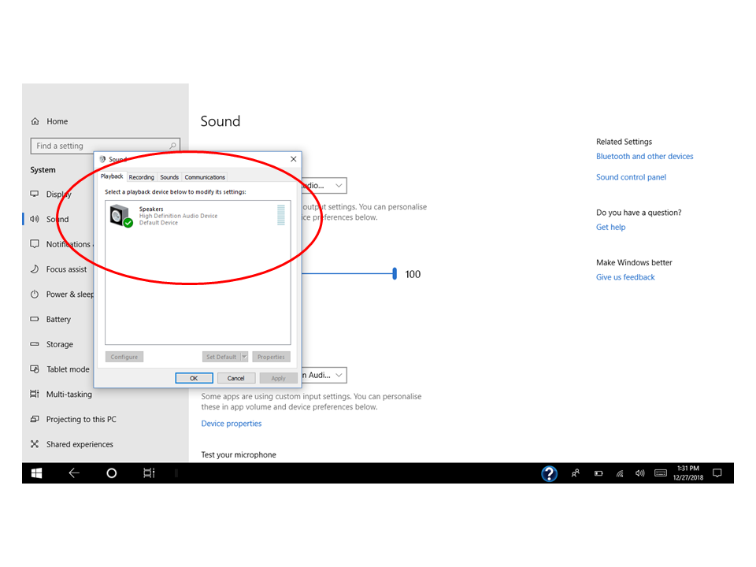756x567 pixels.
Task: Click the Give us feedback link
Action: [x=625, y=277]
